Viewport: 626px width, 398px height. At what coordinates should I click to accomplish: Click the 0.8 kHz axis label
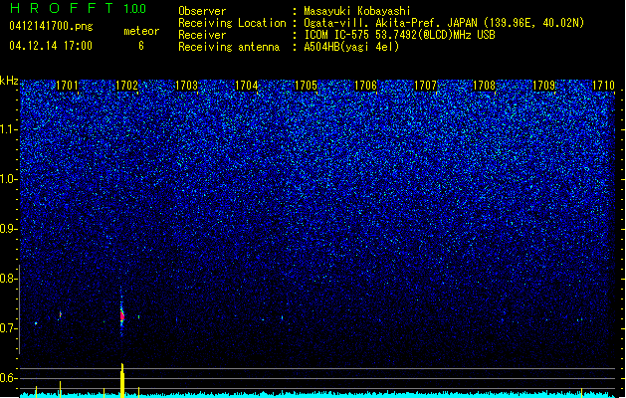pos(7,279)
